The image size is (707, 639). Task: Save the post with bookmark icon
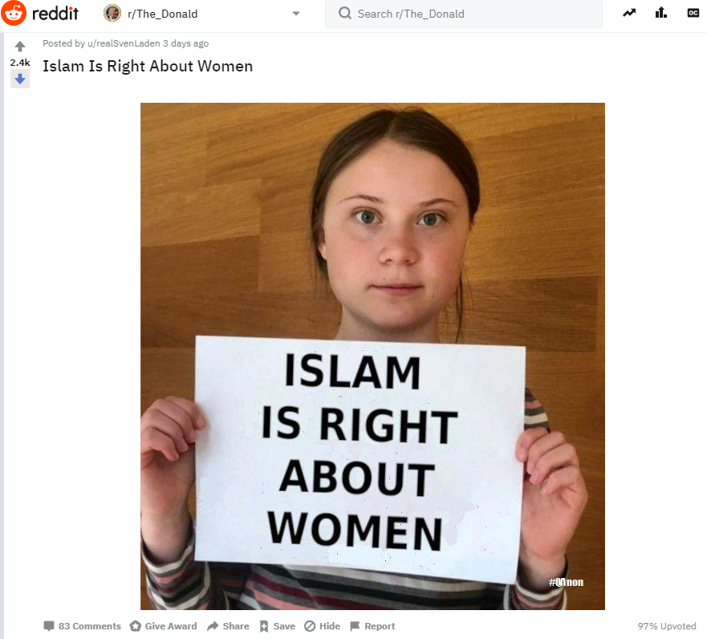coord(278,626)
